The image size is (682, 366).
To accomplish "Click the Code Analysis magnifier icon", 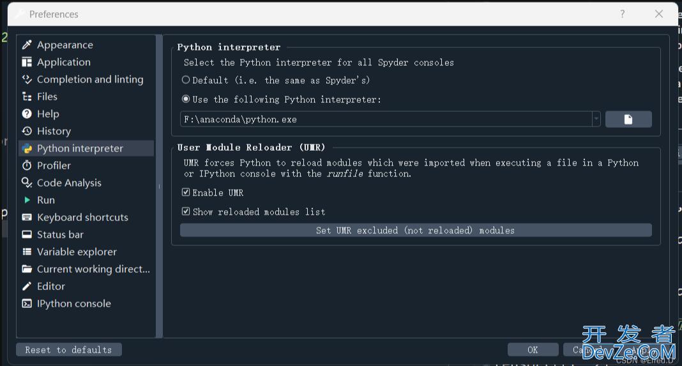I will 27,183.
